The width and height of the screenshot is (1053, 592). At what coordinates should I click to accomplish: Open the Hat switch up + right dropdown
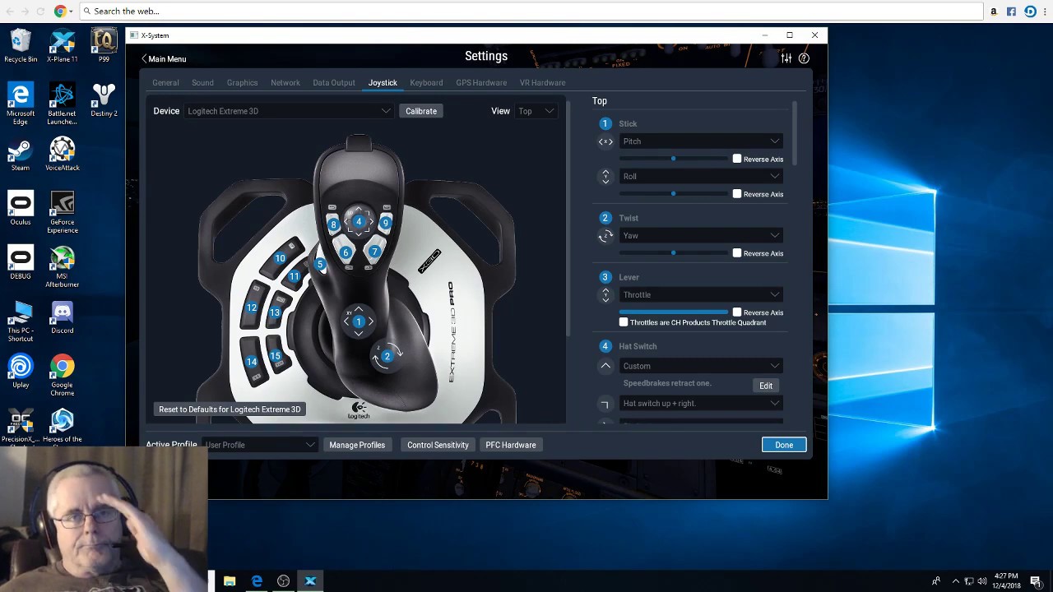tap(700, 404)
